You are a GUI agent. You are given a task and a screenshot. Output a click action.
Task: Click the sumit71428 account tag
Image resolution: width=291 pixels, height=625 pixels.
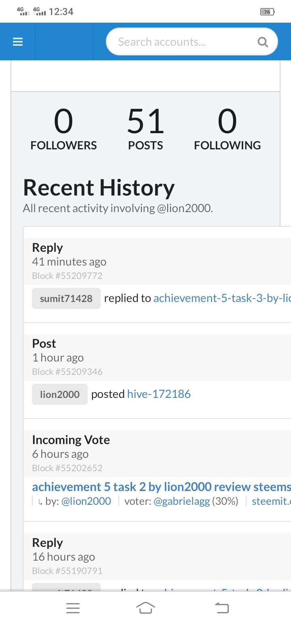66,299
